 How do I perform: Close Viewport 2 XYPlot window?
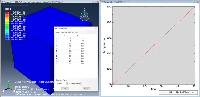click(198, 2)
